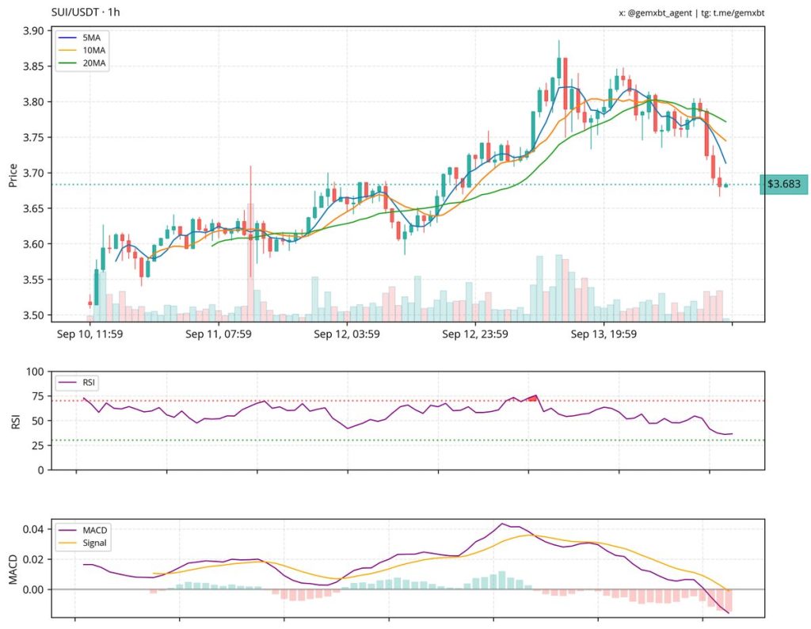
Task: Click the Sep 11, 07:59 time axis label
Action: click(219, 334)
